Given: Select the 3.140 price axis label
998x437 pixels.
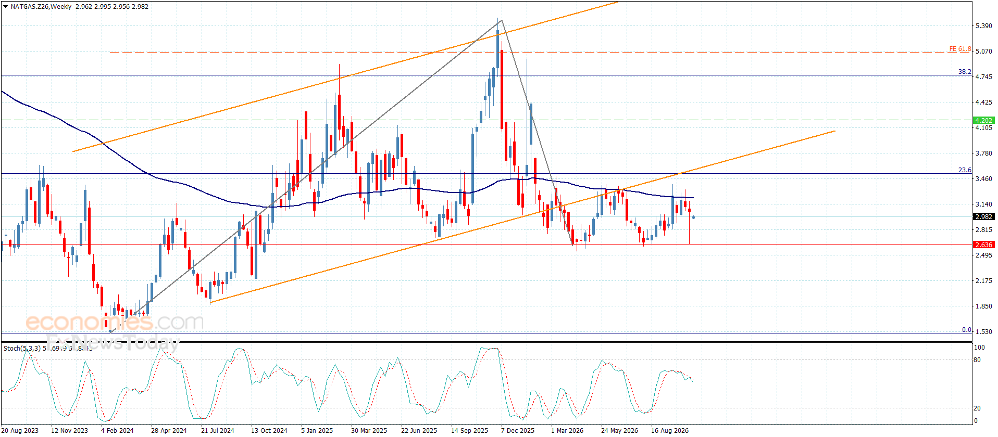Looking at the screenshot, I should click(x=983, y=204).
